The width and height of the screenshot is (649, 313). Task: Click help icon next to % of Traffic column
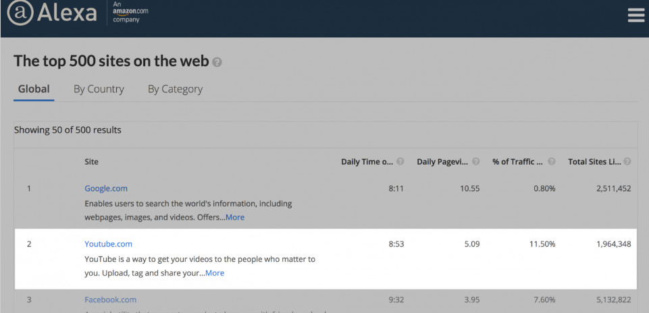pyautogui.click(x=551, y=162)
